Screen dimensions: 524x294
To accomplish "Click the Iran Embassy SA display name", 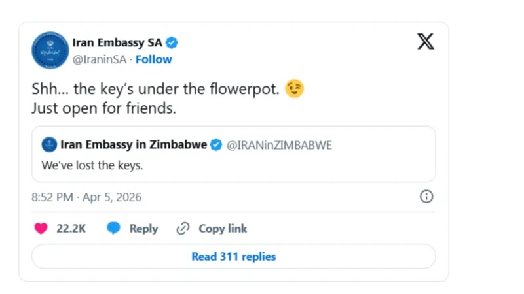I will coord(117,43).
